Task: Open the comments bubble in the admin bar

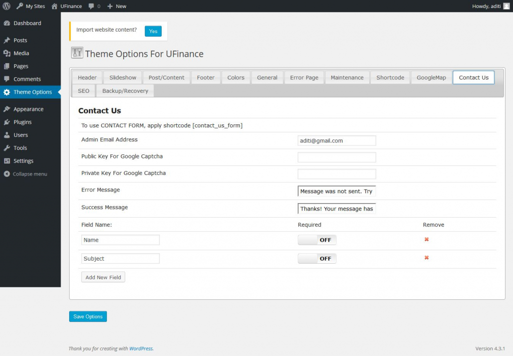Action: pos(95,6)
